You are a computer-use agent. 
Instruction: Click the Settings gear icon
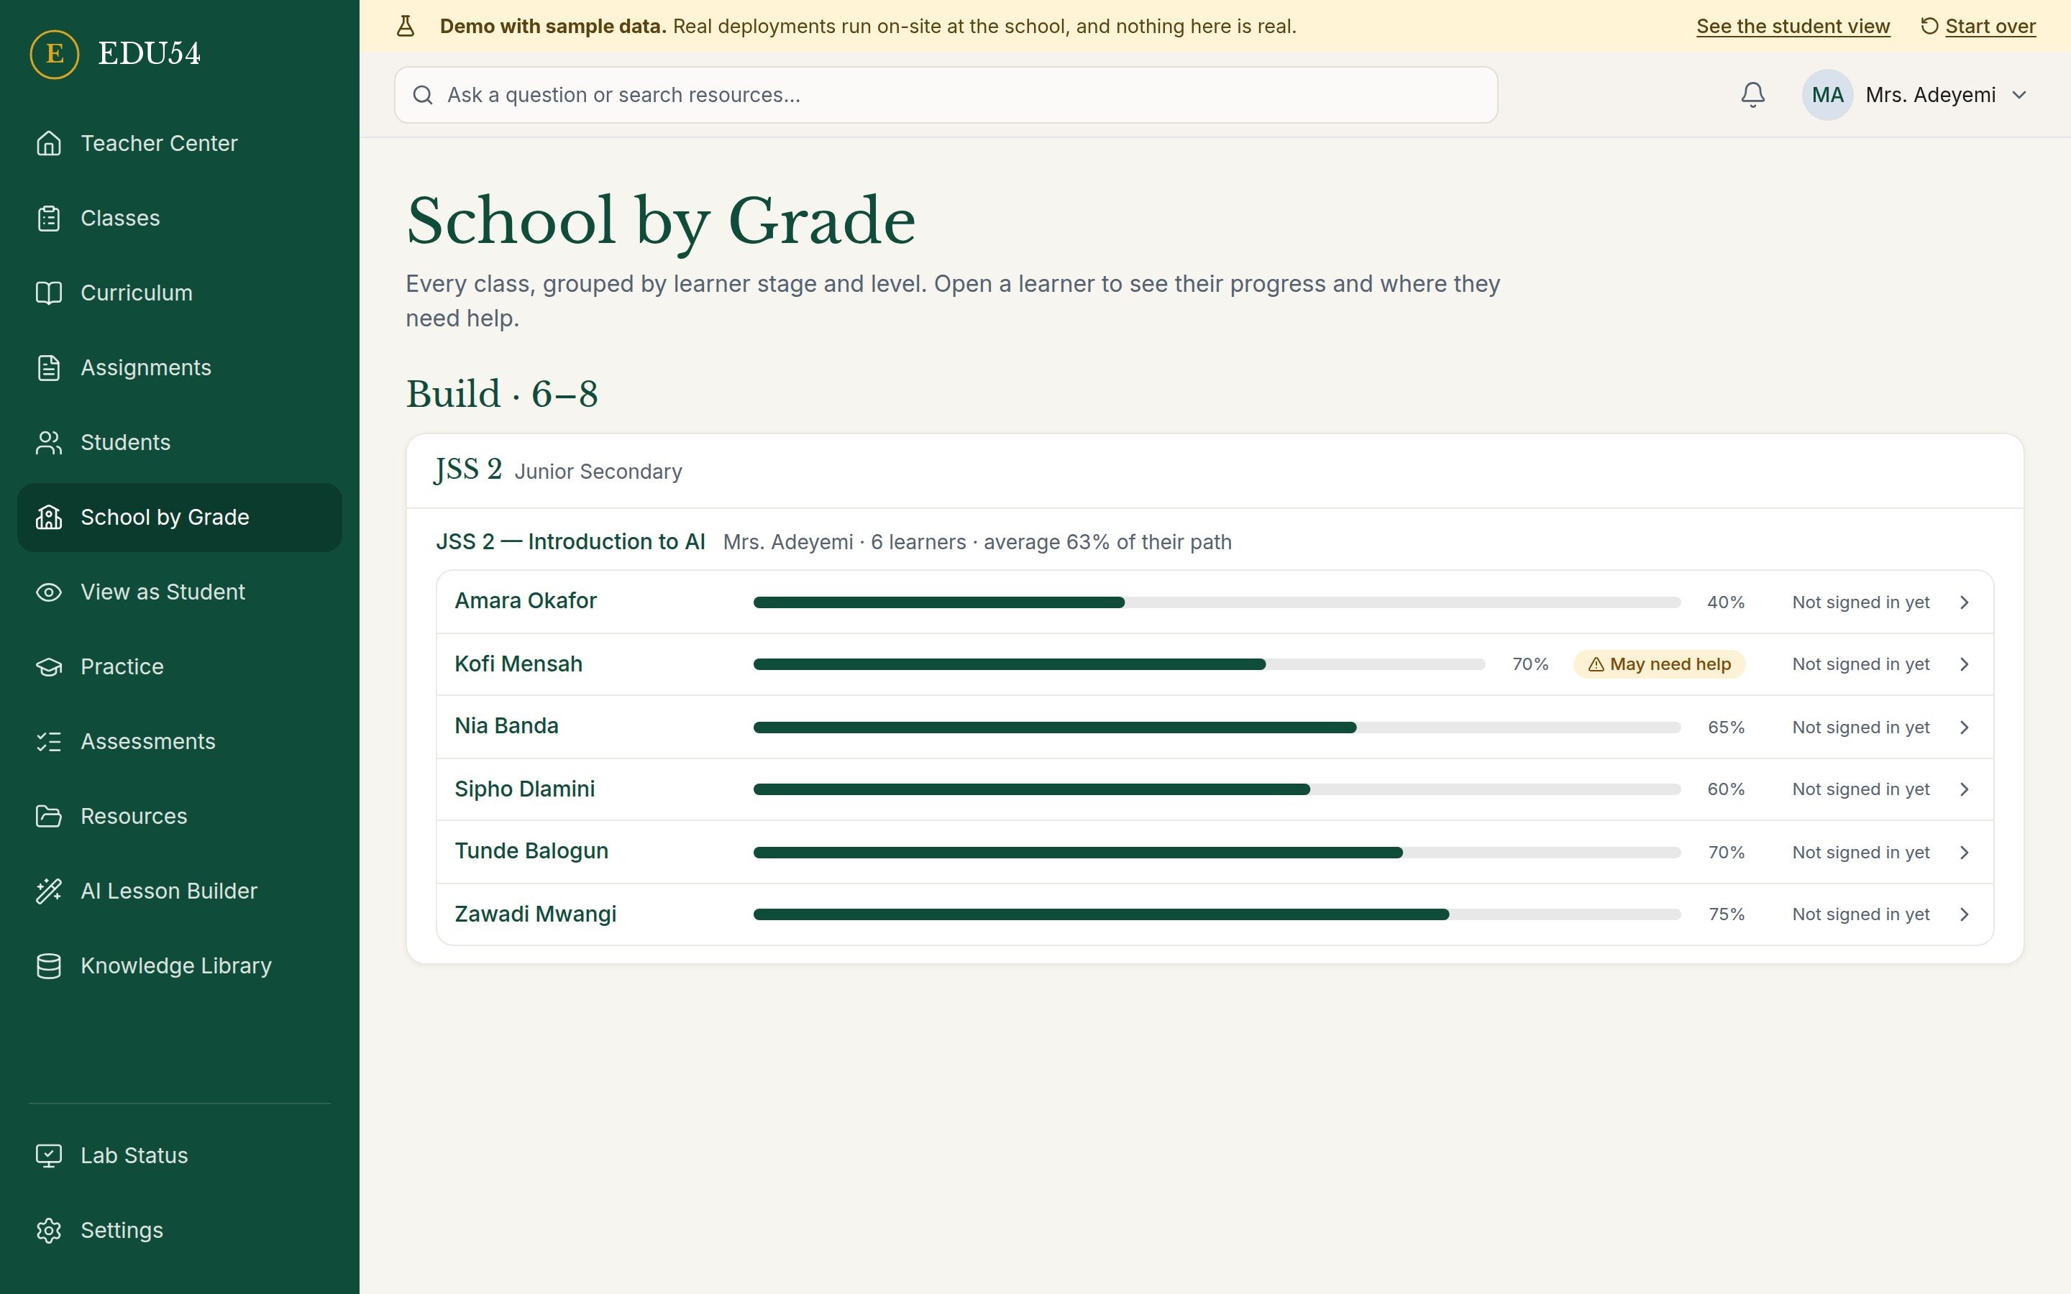[49, 1230]
